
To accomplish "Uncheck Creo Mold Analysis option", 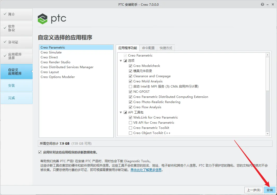I will (130, 81).
